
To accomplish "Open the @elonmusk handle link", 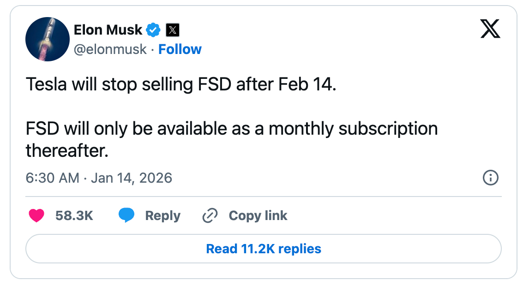I will pyautogui.click(x=110, y=49).
